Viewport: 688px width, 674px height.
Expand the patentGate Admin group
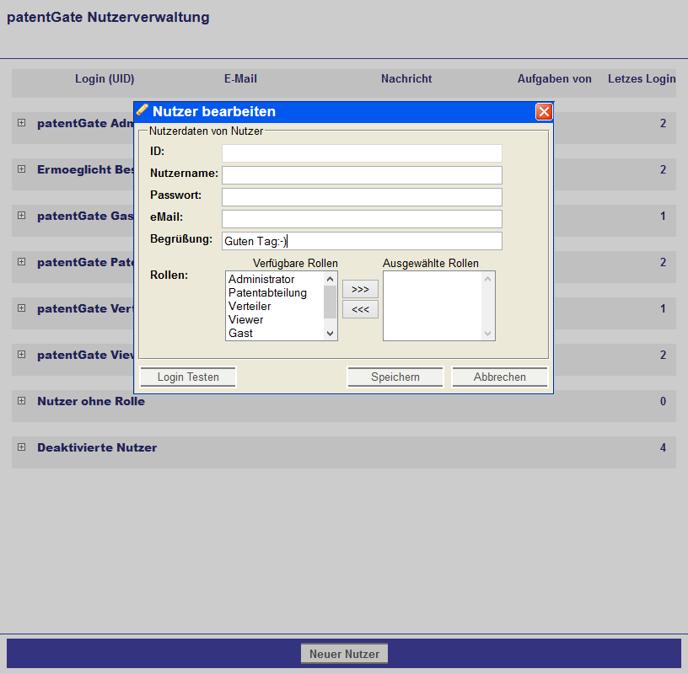coord(21,123)
